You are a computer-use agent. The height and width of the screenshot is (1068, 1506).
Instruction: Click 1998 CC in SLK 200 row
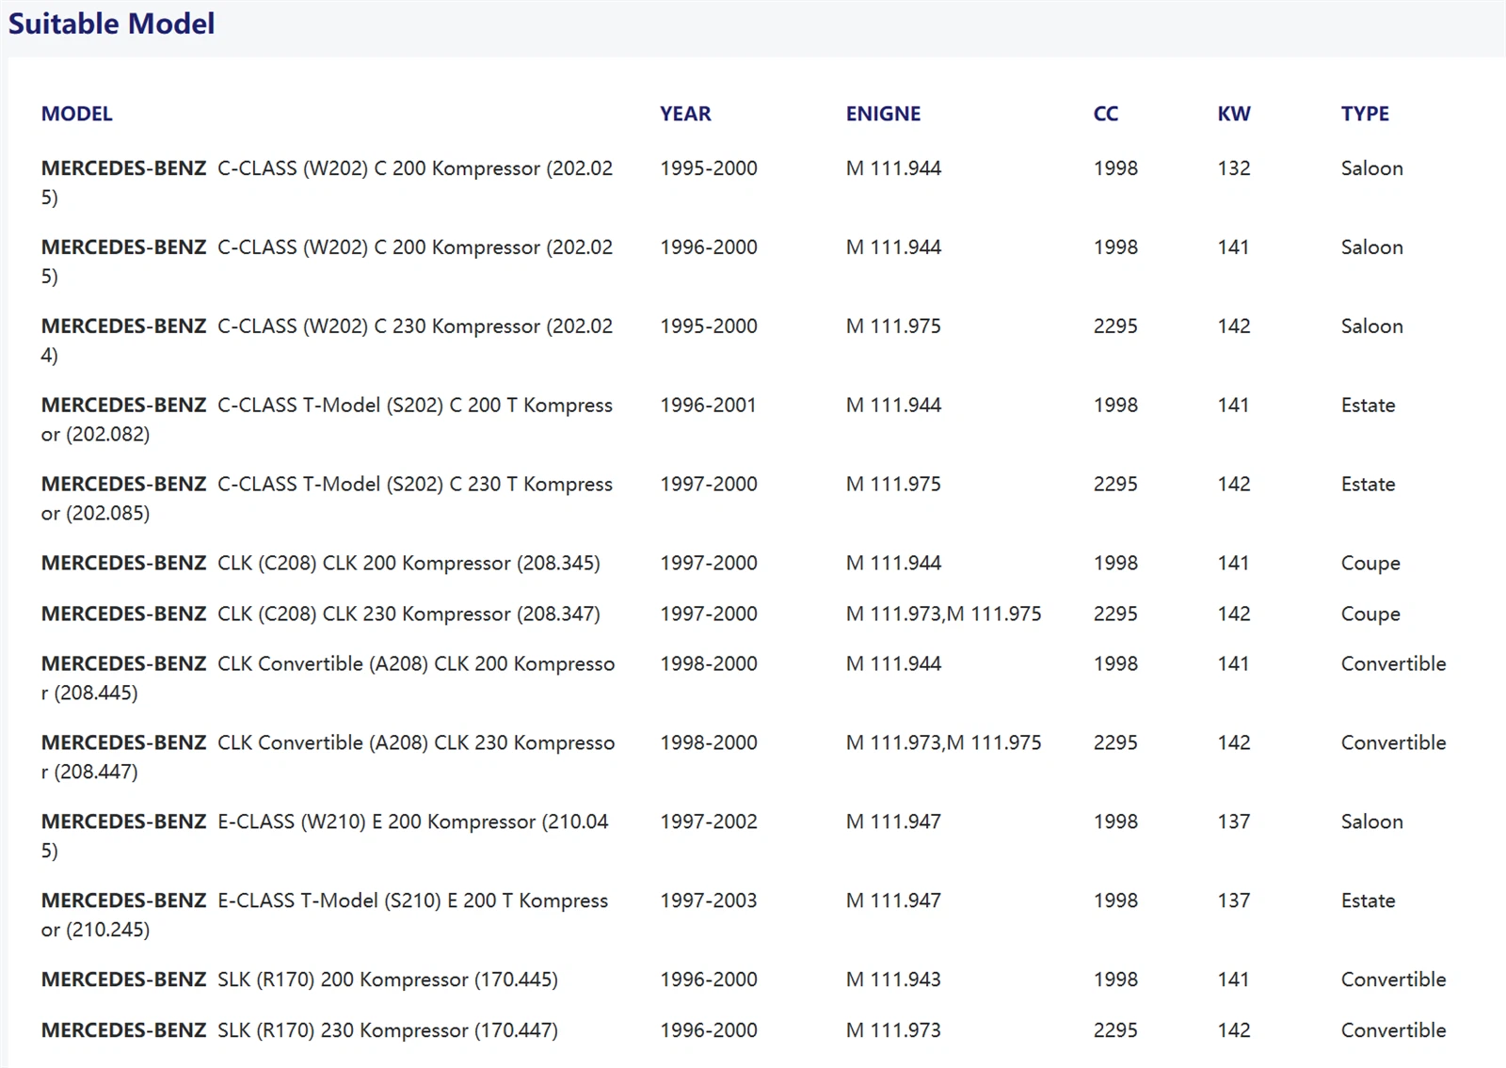pos(1115,980)
